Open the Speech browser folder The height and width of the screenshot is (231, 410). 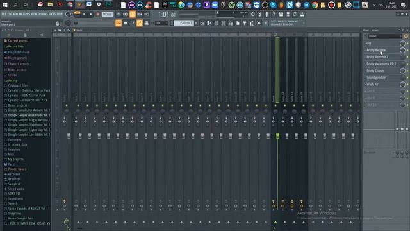pyautogui.click(x=13, y=203)
